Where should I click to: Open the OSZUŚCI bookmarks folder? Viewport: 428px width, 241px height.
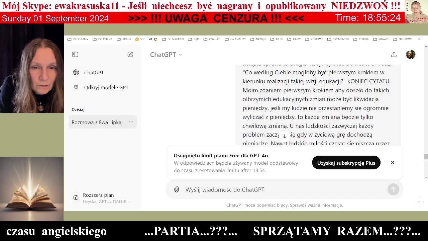pos(212,39)
